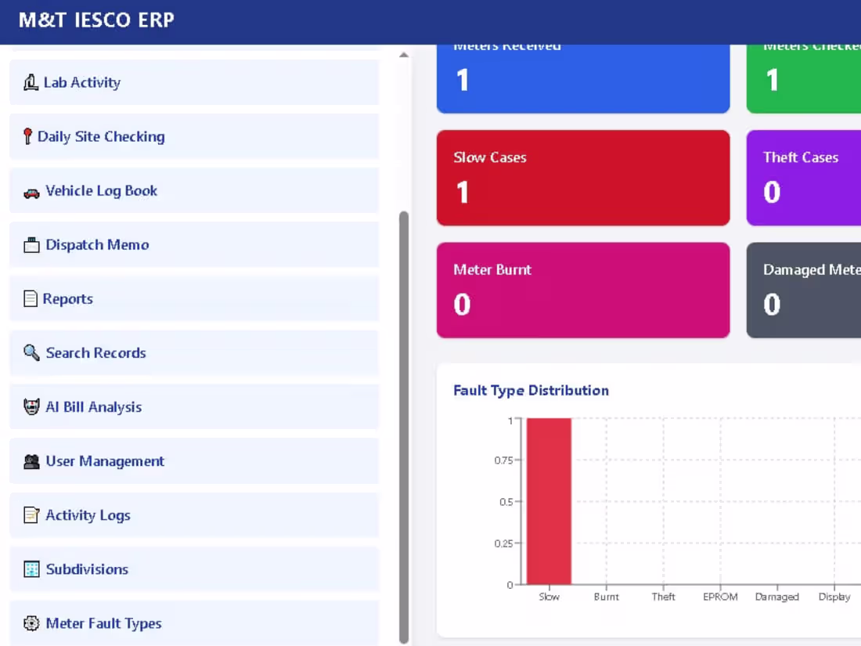The height and width of the screenshot is (646, 861).
Task: Click the Subdivisions grid icon
Action: 31,568
